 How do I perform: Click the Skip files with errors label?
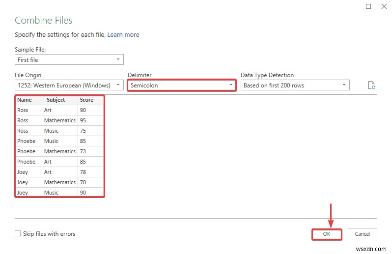coord(49,234)
